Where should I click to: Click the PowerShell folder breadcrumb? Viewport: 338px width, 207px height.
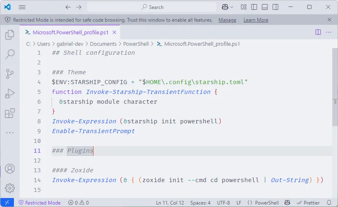click(136, 44)
